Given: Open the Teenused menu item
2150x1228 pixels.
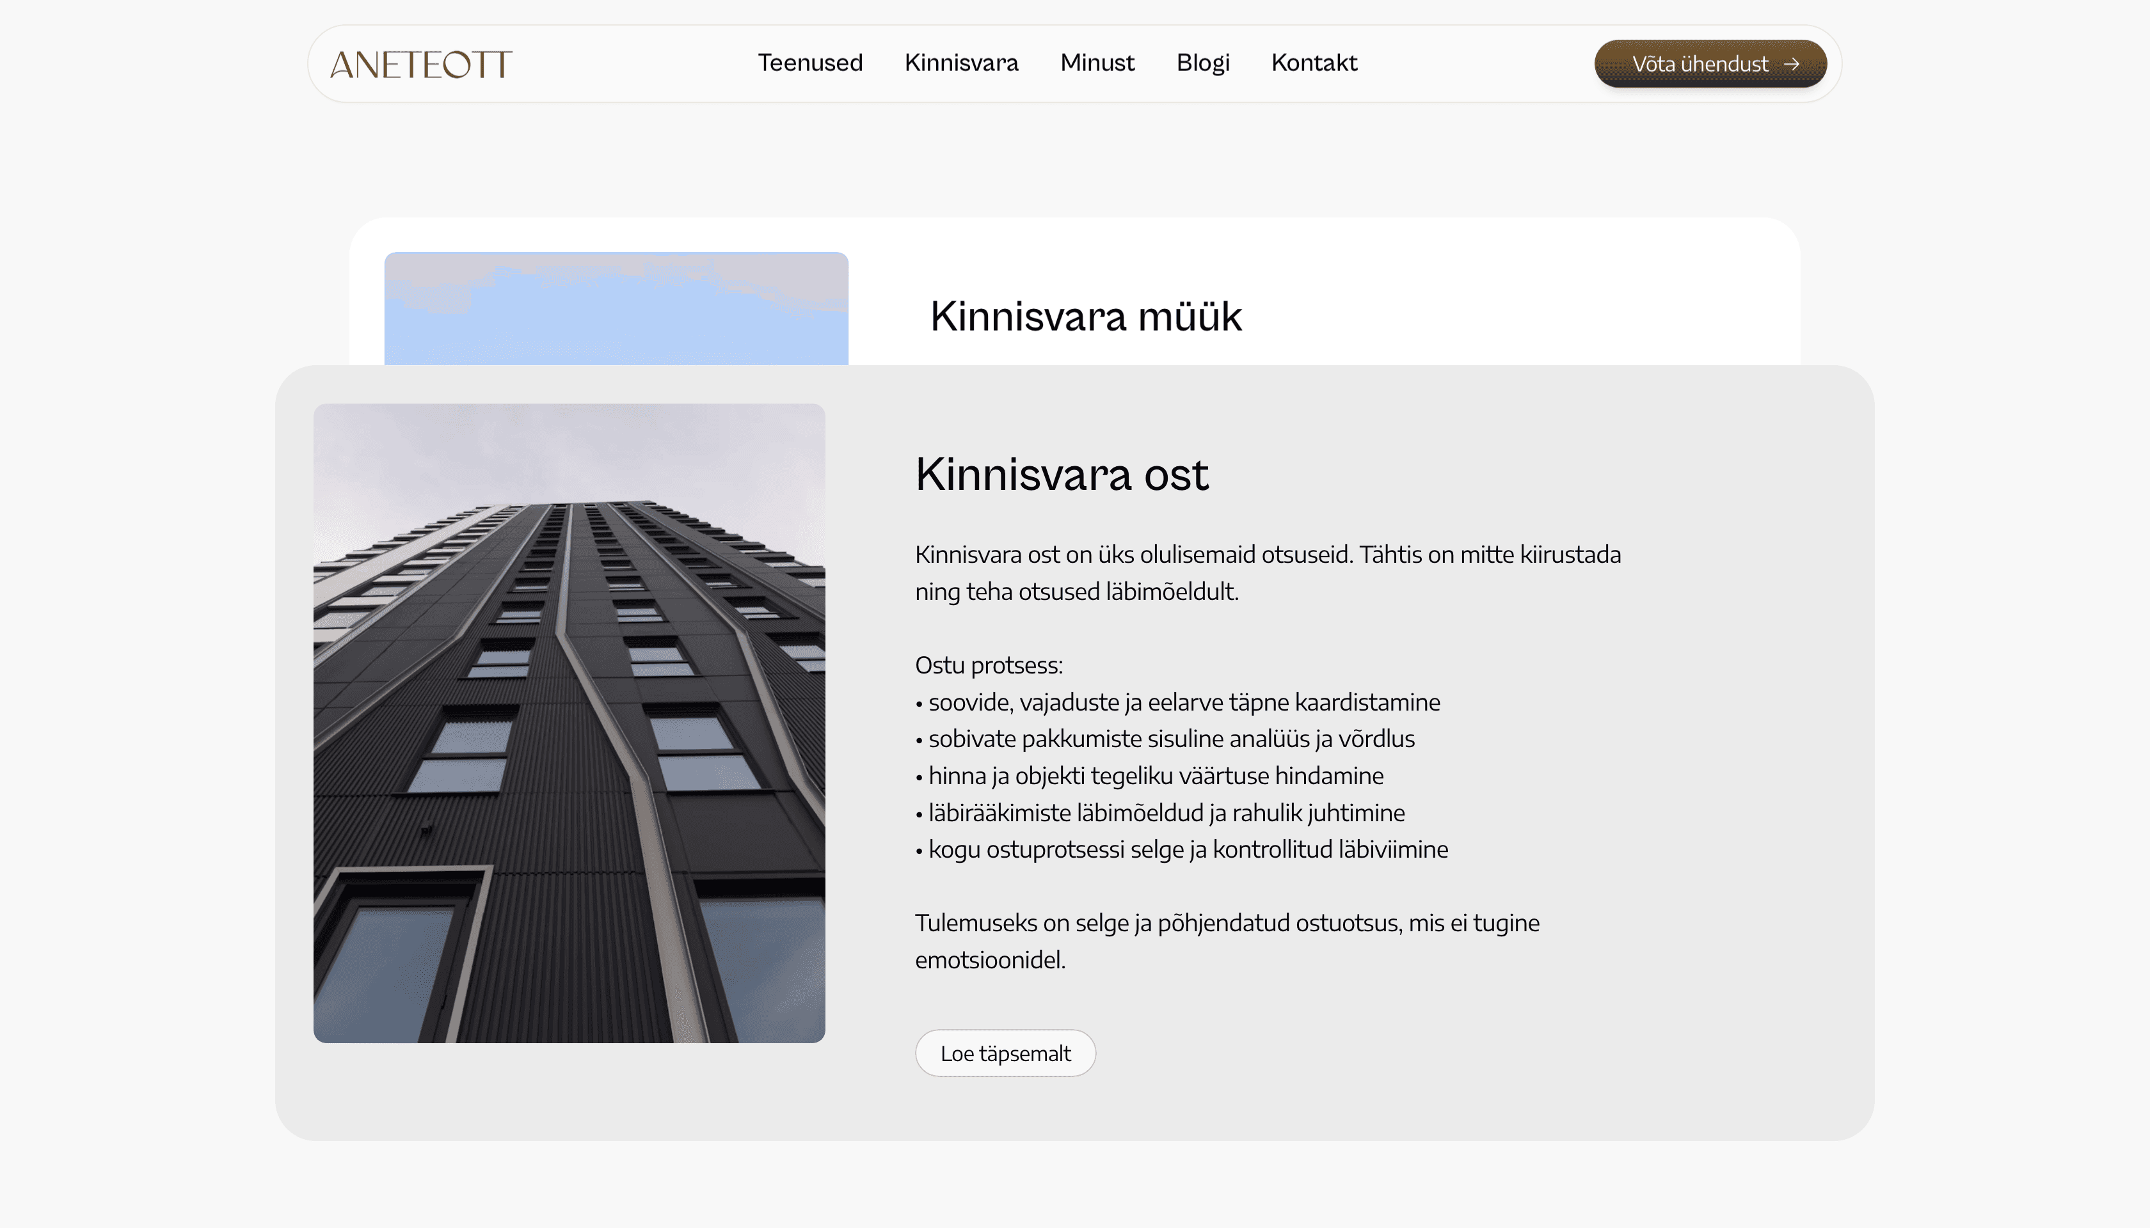Looking at the screenshot, I should click(810, 63).
